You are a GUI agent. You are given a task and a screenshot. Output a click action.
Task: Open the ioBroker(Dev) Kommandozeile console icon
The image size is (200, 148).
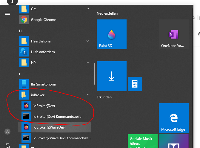(x=26, y=116)
